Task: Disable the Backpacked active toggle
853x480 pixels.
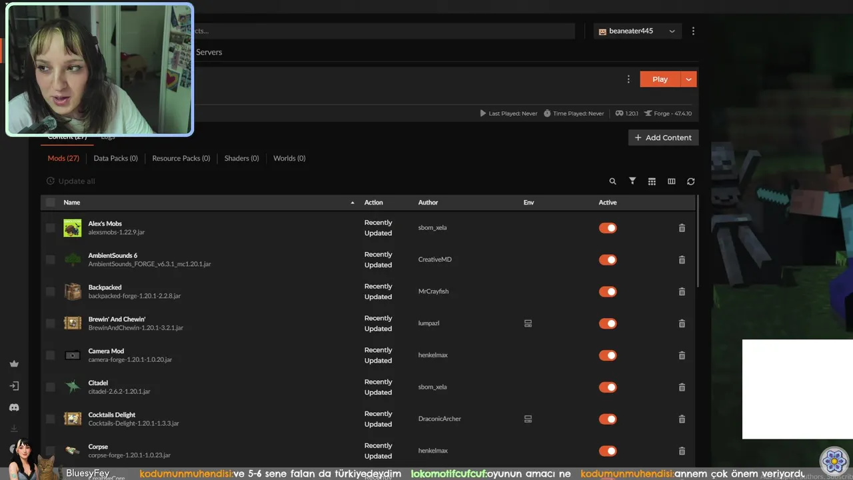Action: coord(608,291)
